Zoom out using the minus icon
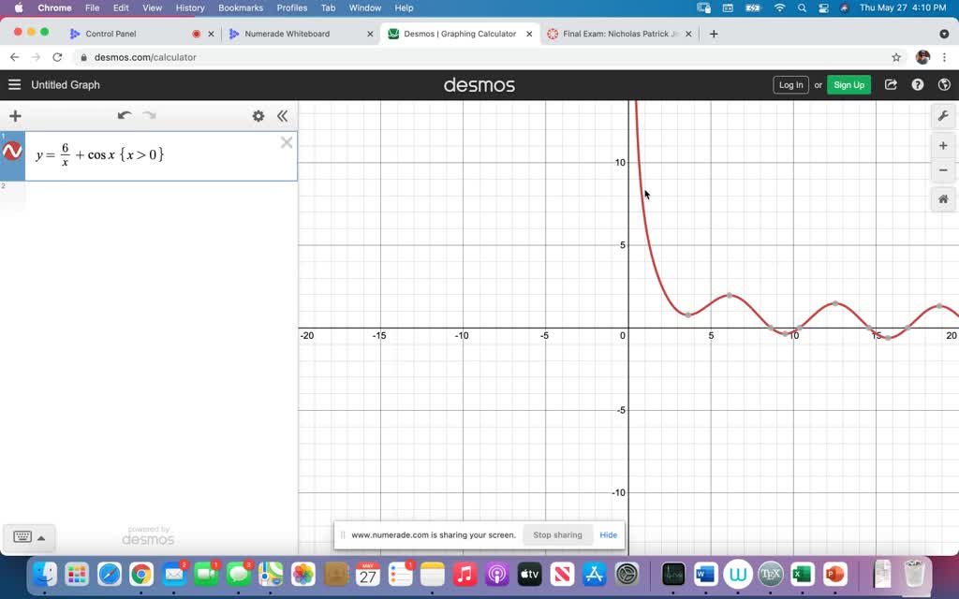Screen dimensions: 959x599 pyautogui.click(x=943, y=171)
